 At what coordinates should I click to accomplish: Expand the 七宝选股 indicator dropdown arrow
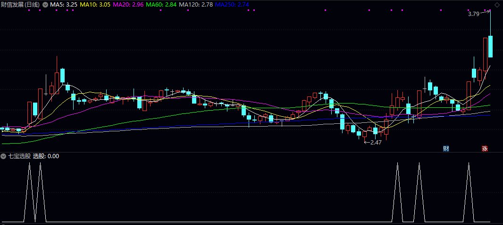coord(3,156)
